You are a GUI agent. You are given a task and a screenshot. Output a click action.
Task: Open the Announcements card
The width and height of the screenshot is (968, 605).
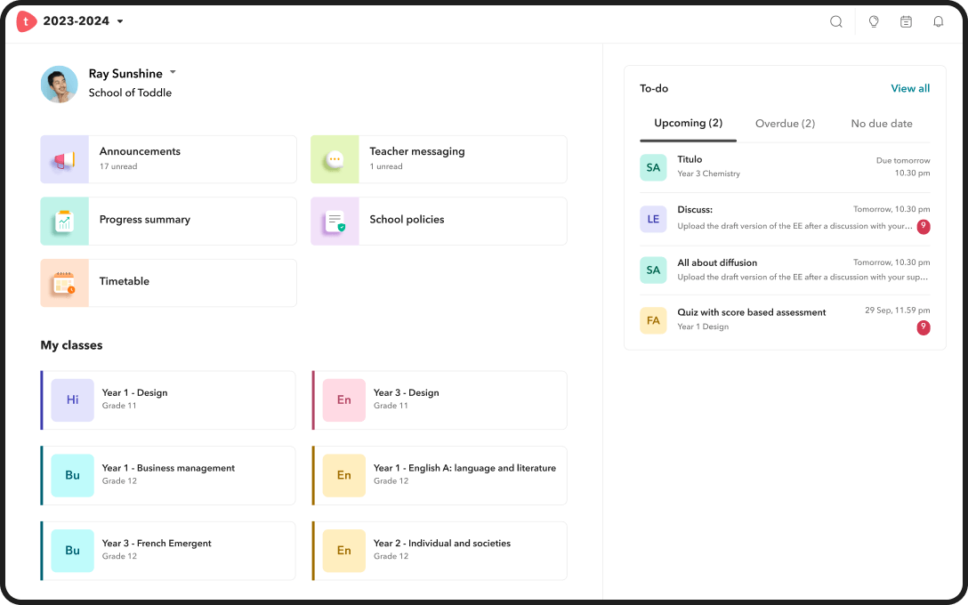pos(168,159)
